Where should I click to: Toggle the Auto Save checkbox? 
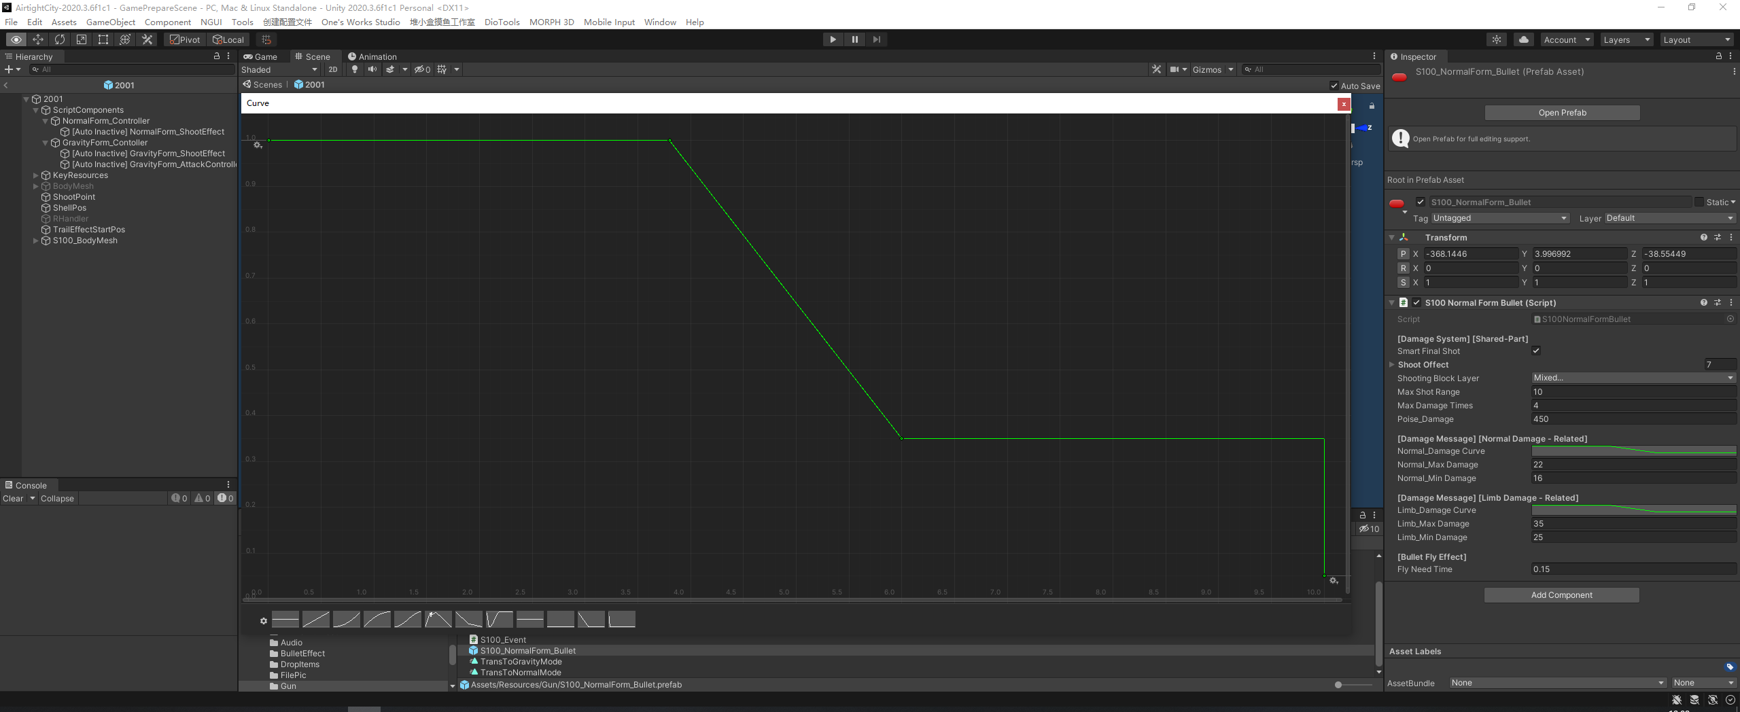click(1334, 86)
